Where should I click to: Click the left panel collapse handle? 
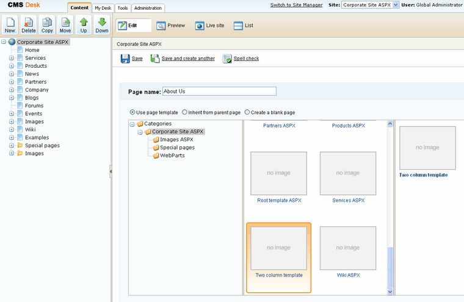point(111,171)
